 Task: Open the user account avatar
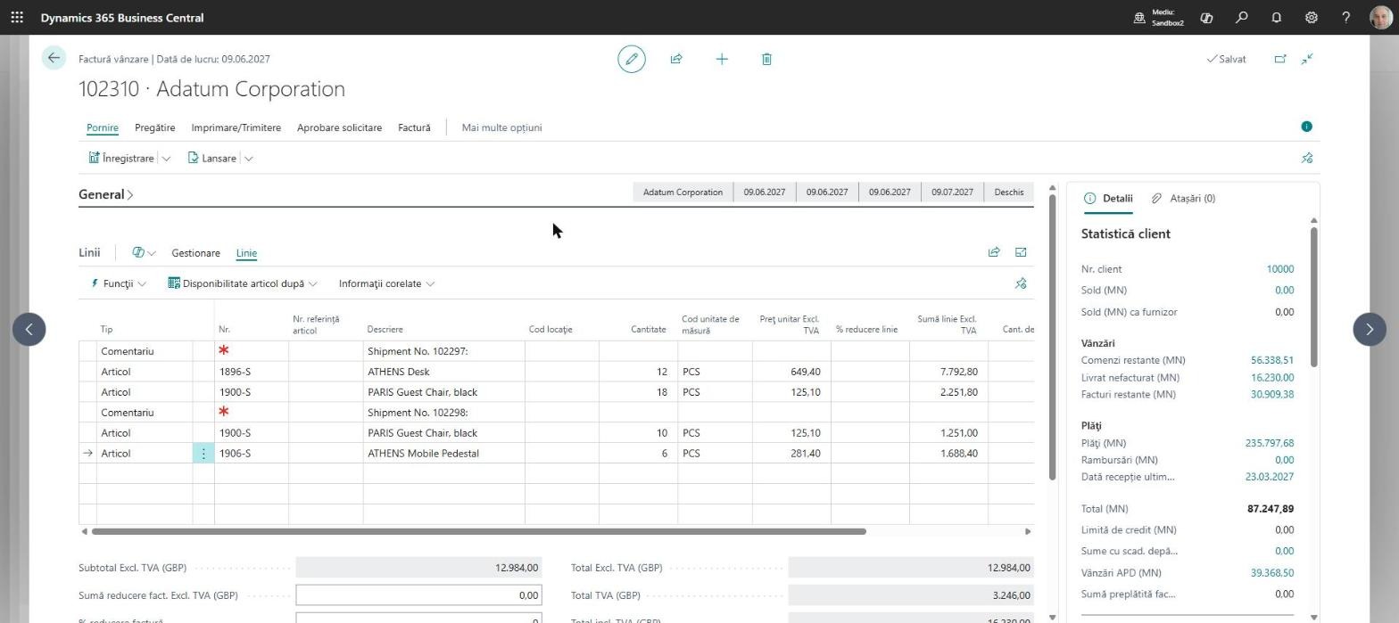coord(1380,17)
